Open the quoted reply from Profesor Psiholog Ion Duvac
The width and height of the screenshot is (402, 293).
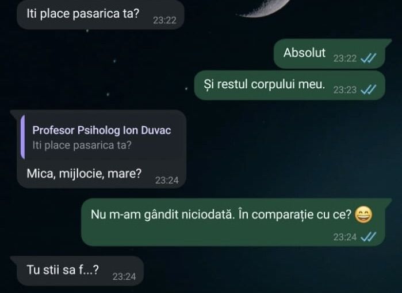pos(102,137)
